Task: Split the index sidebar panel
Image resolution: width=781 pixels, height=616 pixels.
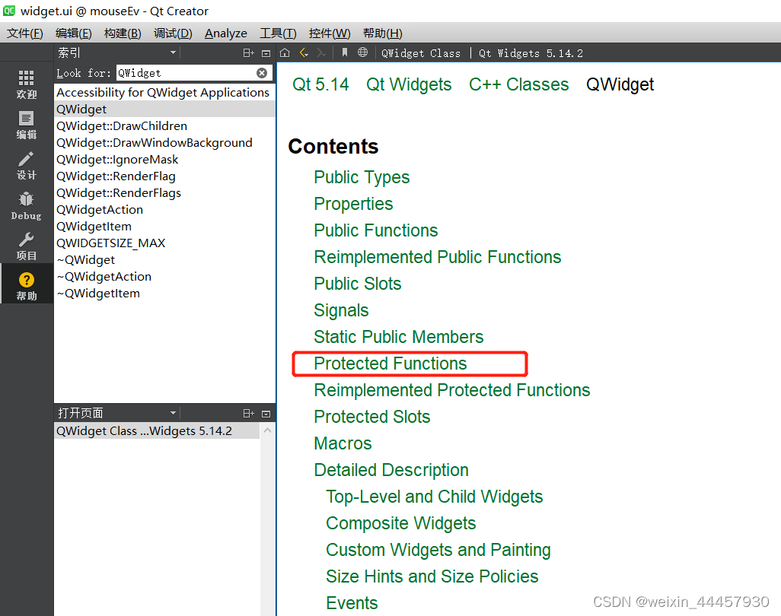Action: click(x=249, y=52)
